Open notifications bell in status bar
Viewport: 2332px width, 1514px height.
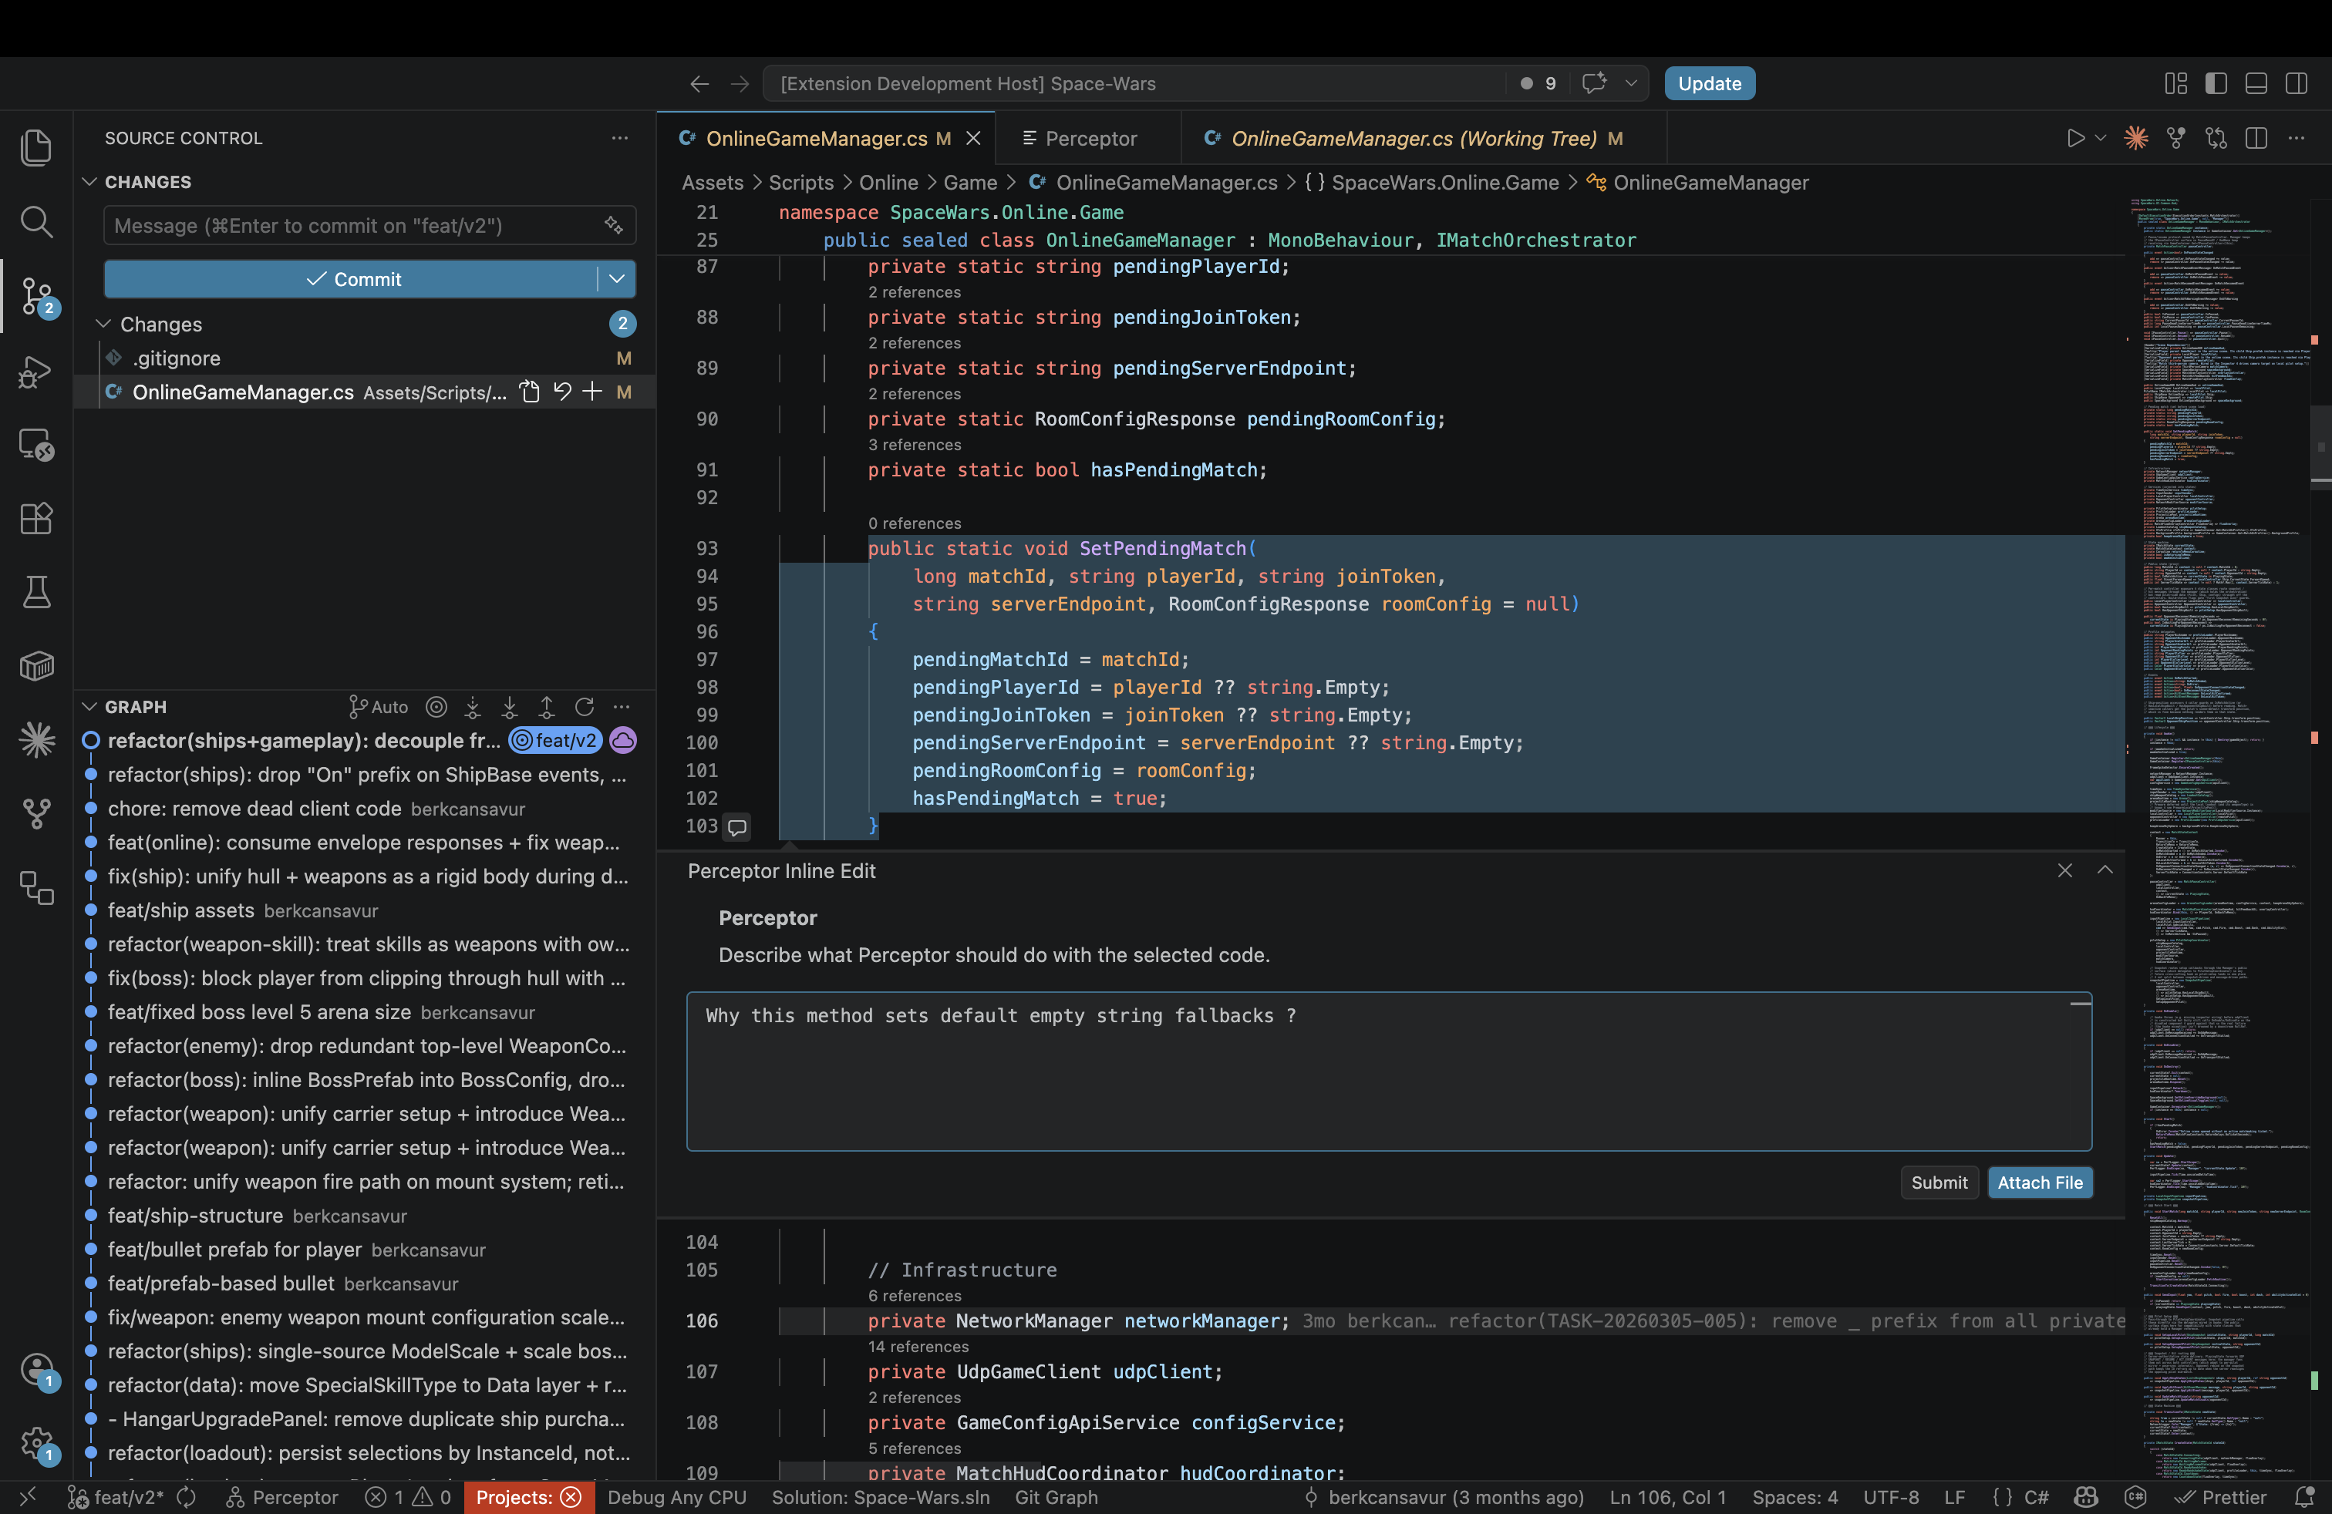click(x=2304, y=1497)
